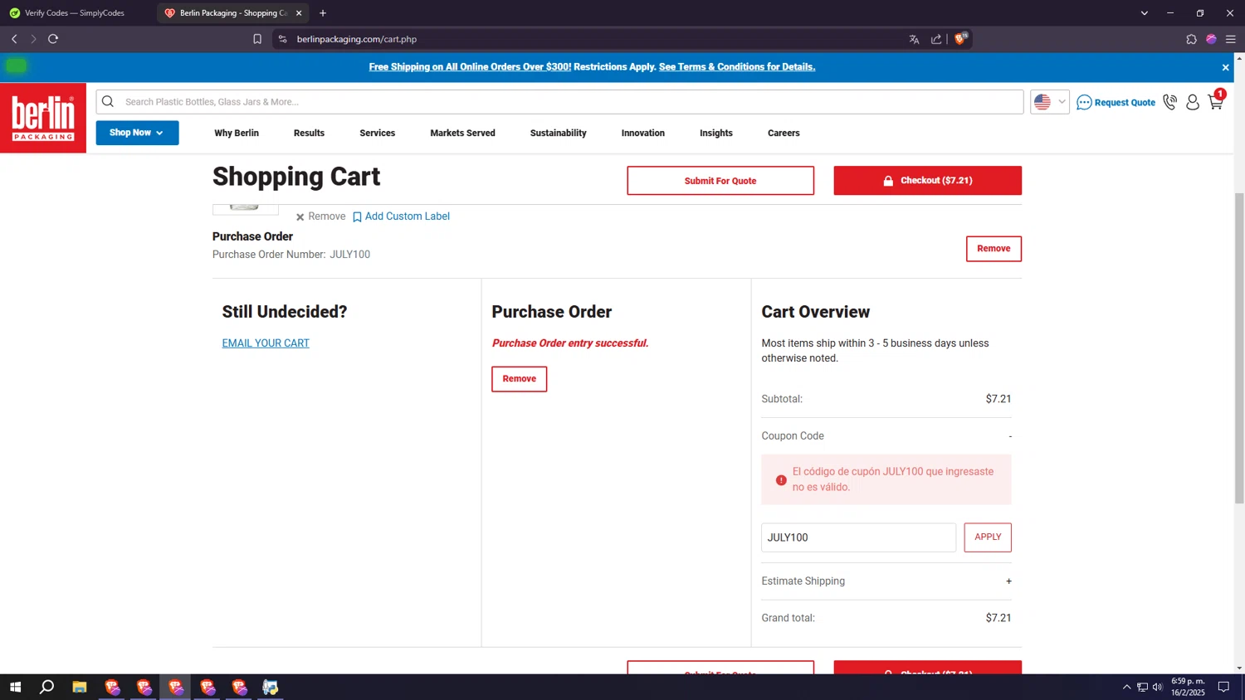This screenshot has height=700, width=1245.
Task: Click the Brave wallet icon in toolbar
Action: [1211, 39]
